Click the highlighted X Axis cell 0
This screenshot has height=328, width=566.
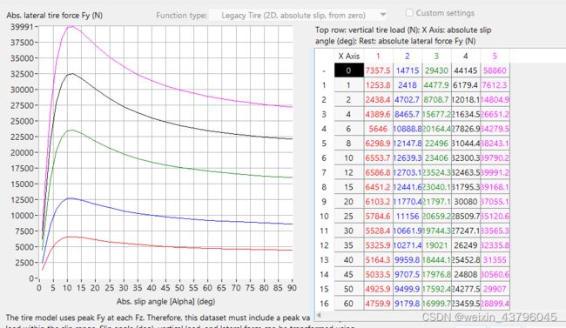[x=348, y=70]
